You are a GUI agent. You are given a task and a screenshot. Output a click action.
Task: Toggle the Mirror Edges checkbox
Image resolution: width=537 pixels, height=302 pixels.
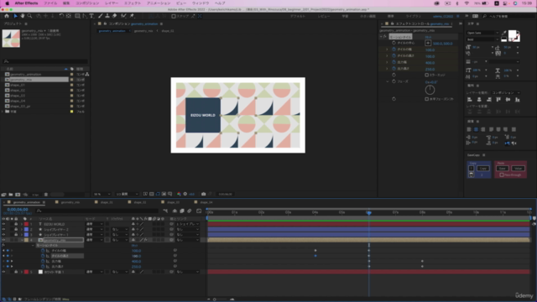(427, 75)
